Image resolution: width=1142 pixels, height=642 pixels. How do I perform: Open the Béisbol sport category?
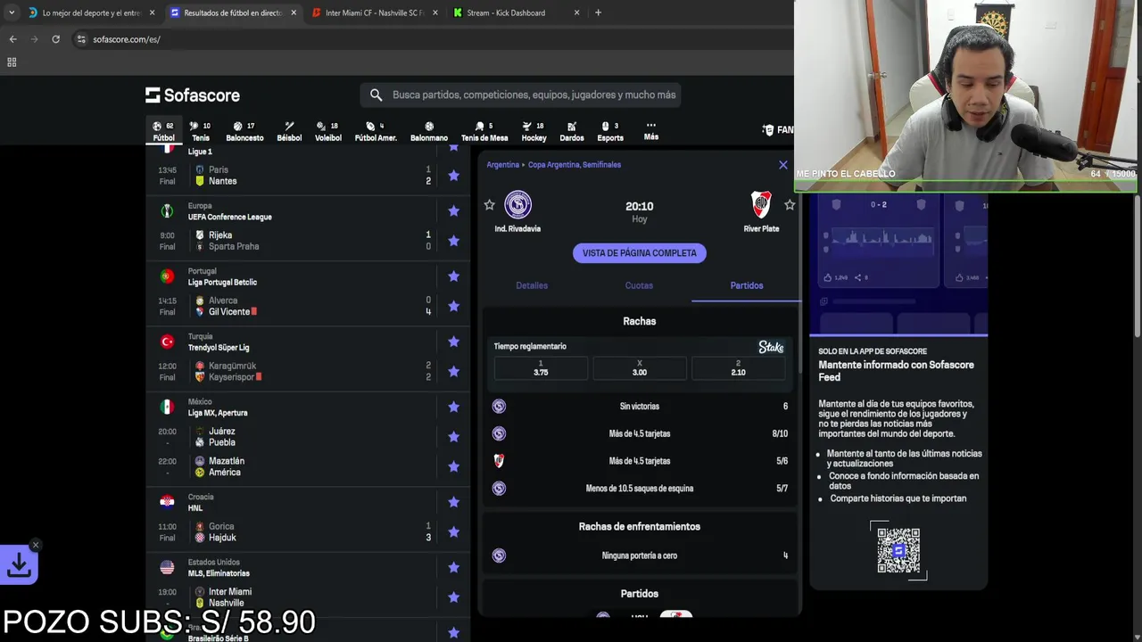point(289,132)
